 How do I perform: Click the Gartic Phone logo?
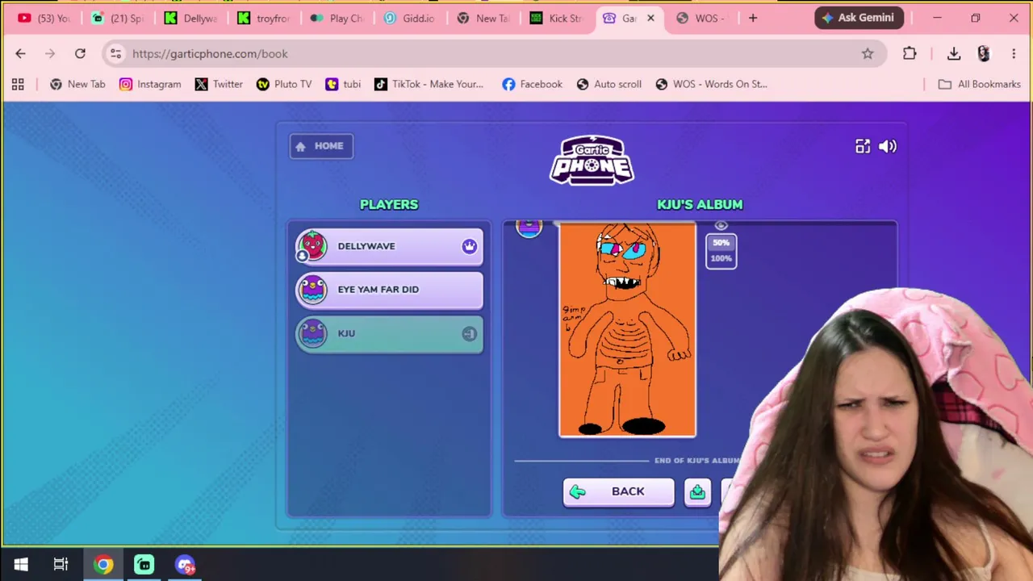[592, 160]
